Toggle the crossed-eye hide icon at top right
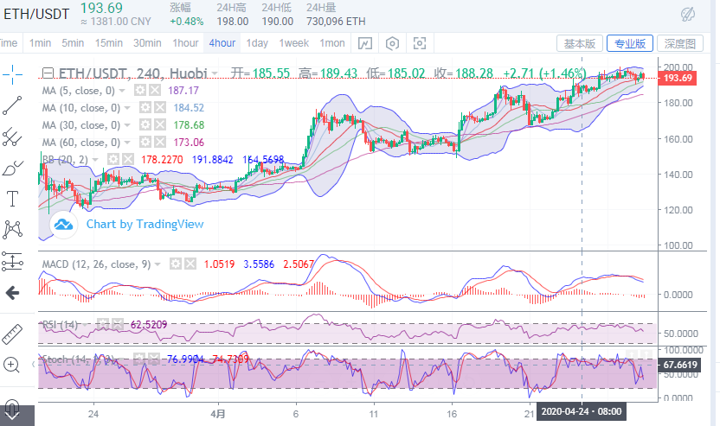720x426 pixels. 687,15
